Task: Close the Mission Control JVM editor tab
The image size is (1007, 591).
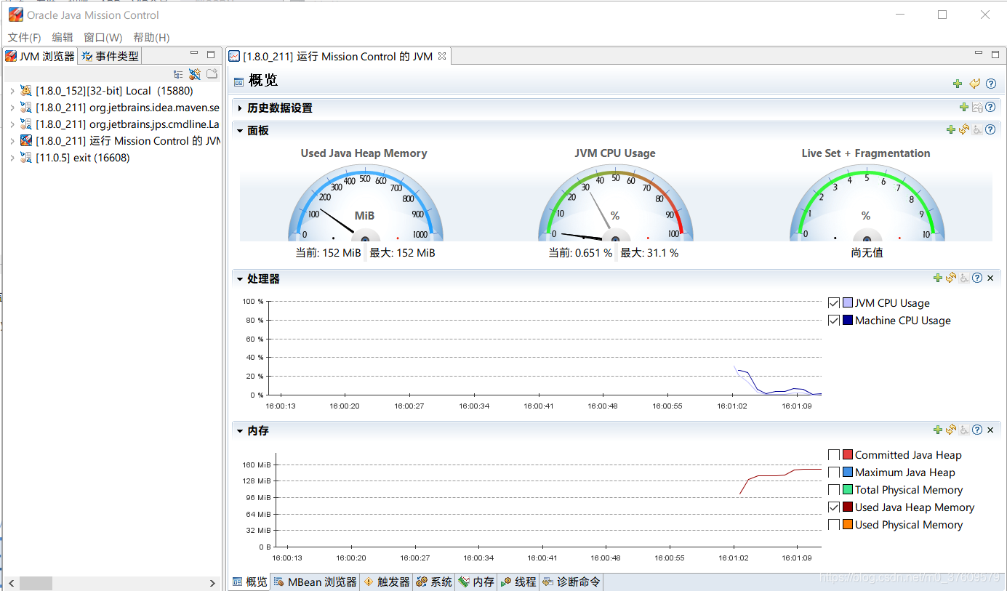Action: 441,56
